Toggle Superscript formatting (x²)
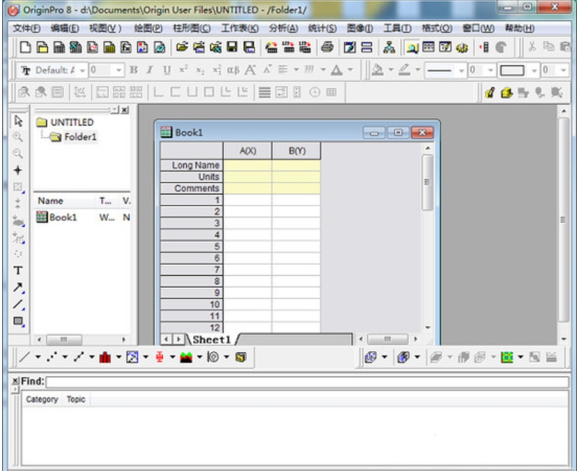This screenshot has width=577, height=471. click(184, 70)
